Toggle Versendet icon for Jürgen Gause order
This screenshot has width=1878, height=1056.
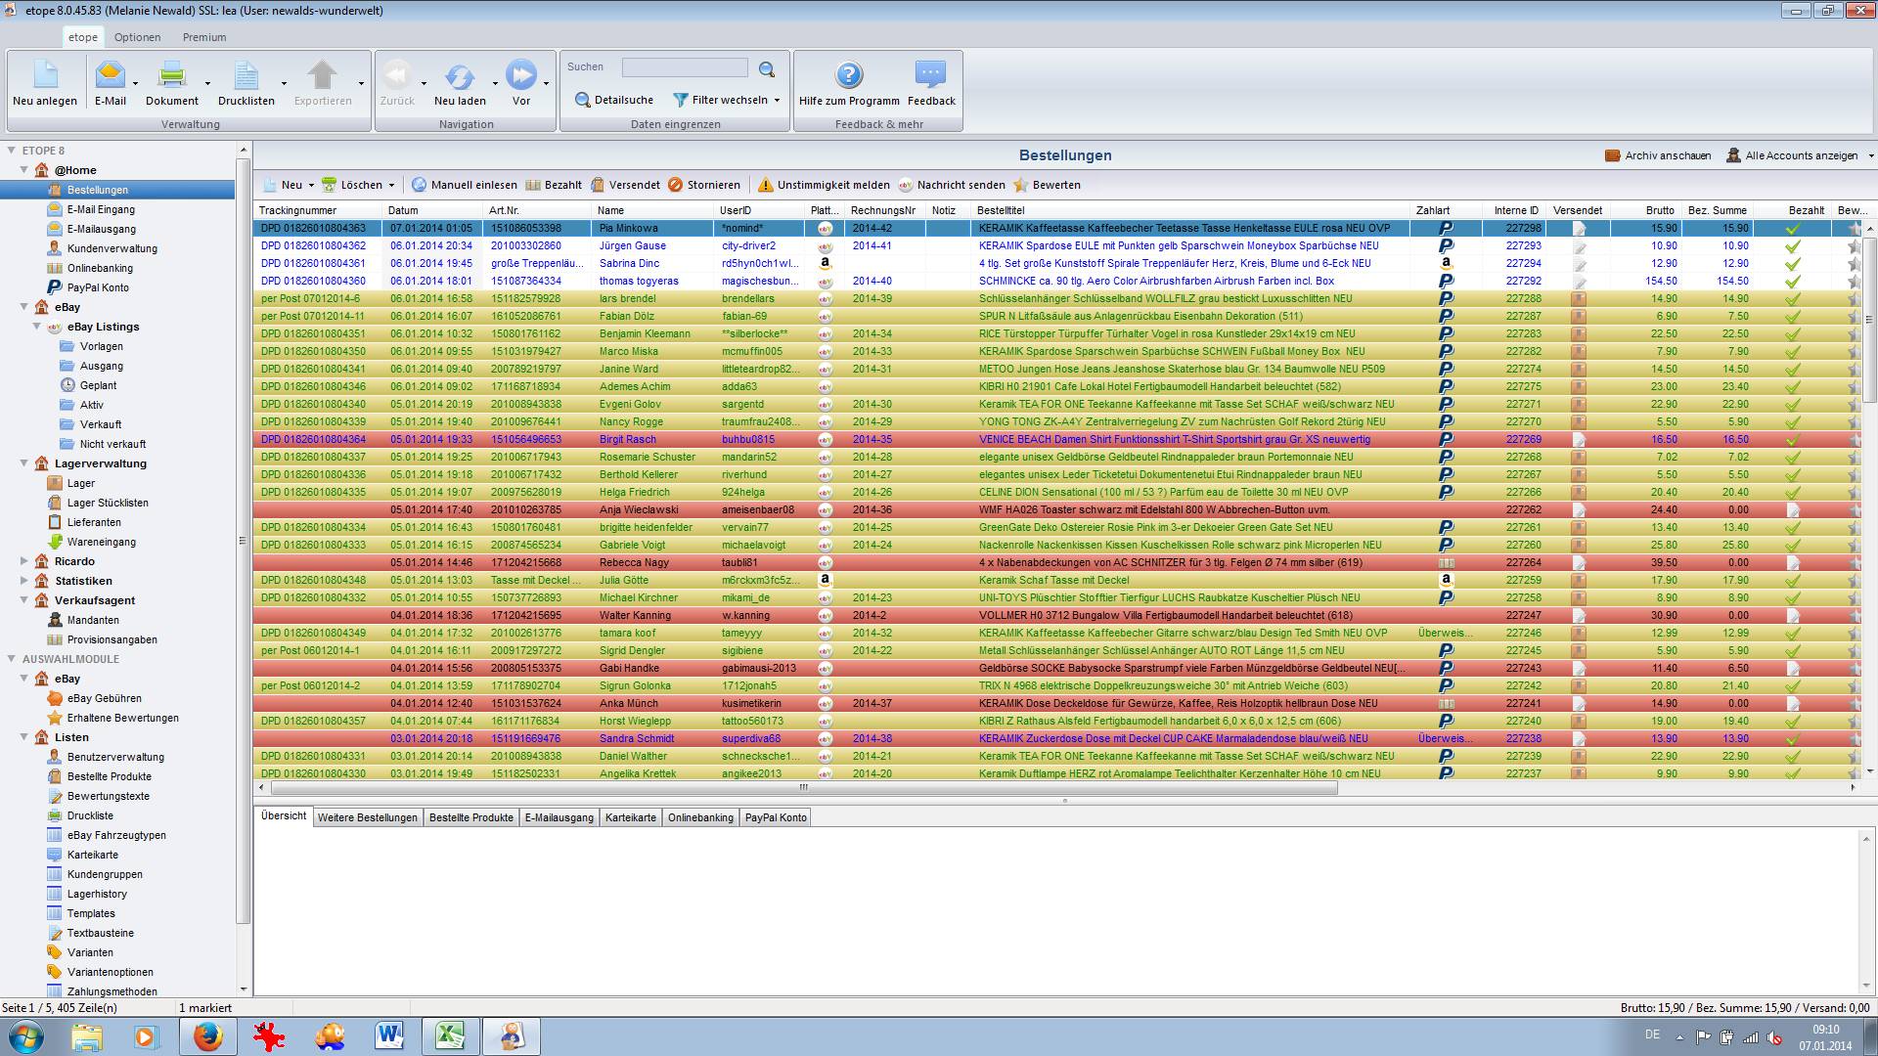coord(1579,246)
